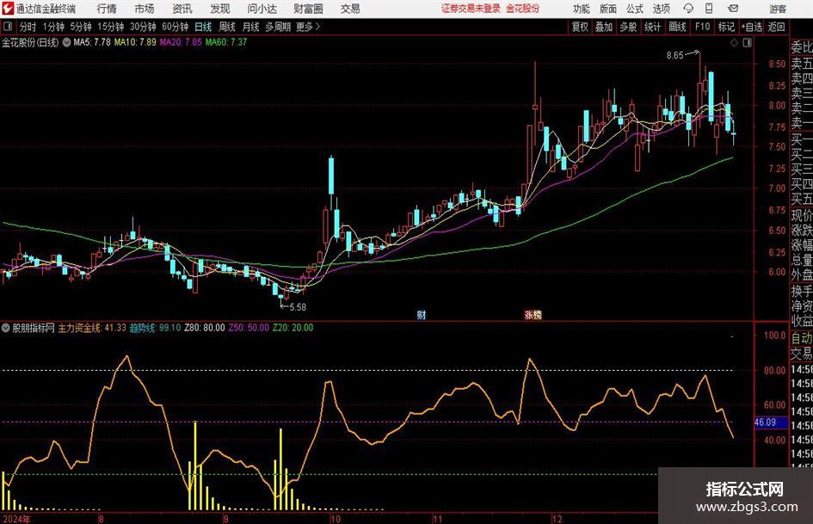813x524 pixels.
Task: Click the 财 marker on the chart
Action: pyautogui.click(x=422, y=314)
